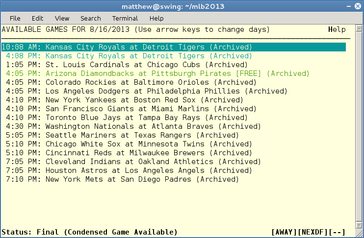The image size is (364, 238).
Task: Select White Sox at Minnesota Twins game
Action: [129, 144]
